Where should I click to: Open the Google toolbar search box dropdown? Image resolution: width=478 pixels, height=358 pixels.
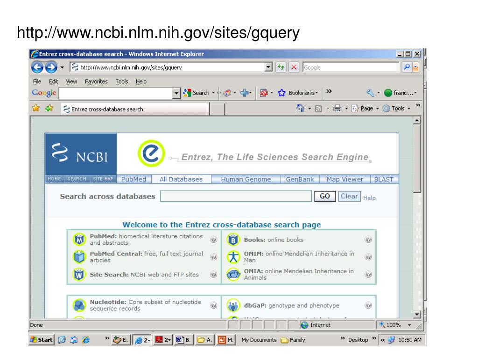pos(176,93)
